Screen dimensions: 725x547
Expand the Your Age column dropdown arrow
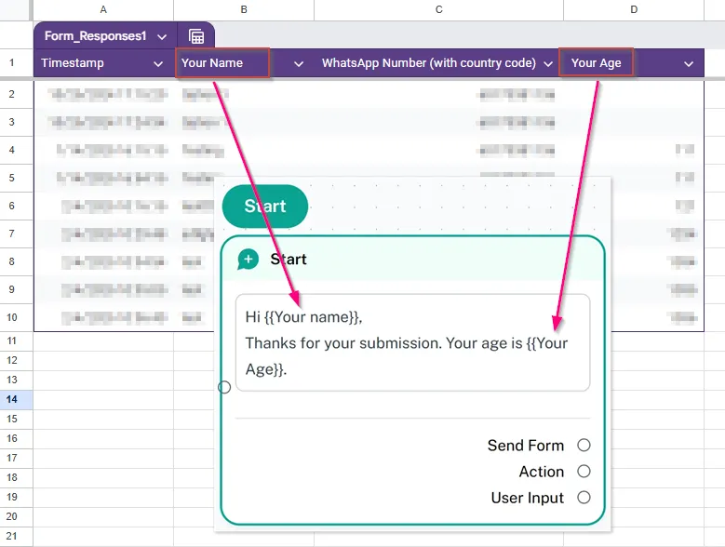(689, 64)
